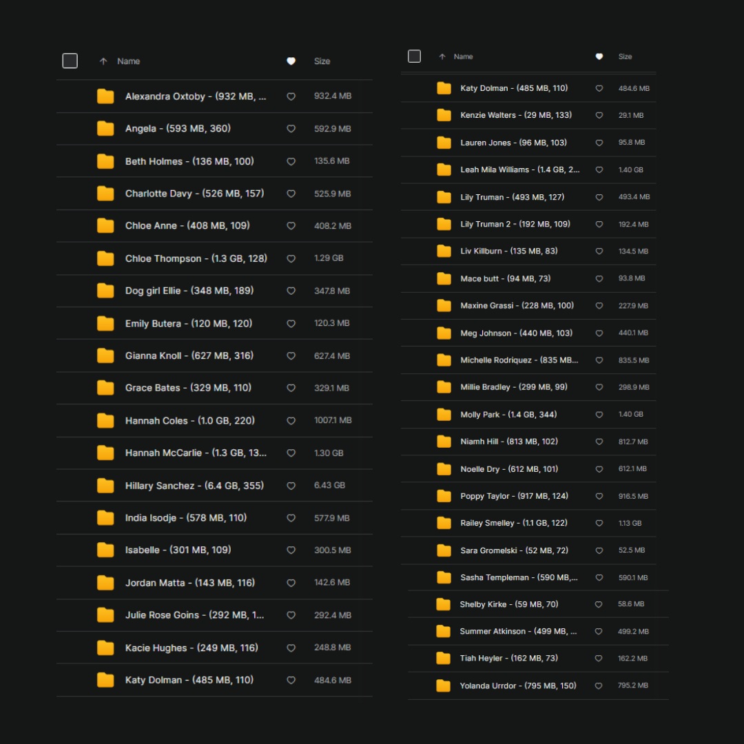Tick the select-all checkbox in the right list
The height and width of the screenshot is (744, 744).
coord(414,56)
